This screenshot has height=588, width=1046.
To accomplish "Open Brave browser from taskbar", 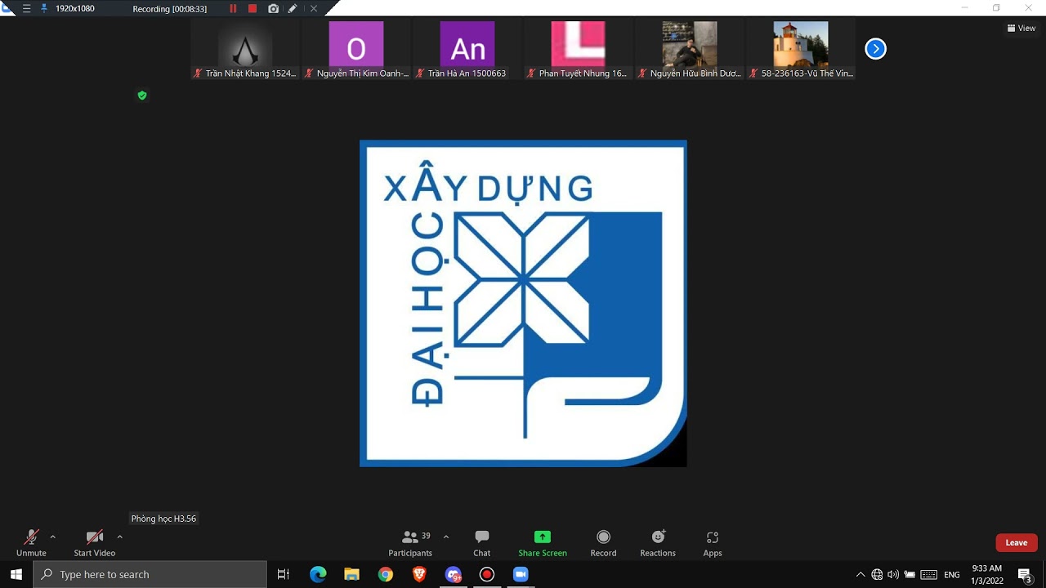I will pos(419,574).
